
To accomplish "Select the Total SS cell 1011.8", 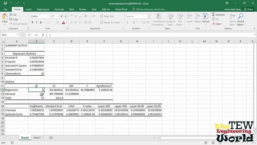I will pos(54,98).
